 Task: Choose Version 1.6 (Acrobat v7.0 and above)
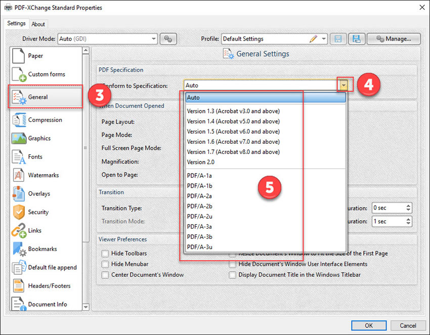click(266, 142)
